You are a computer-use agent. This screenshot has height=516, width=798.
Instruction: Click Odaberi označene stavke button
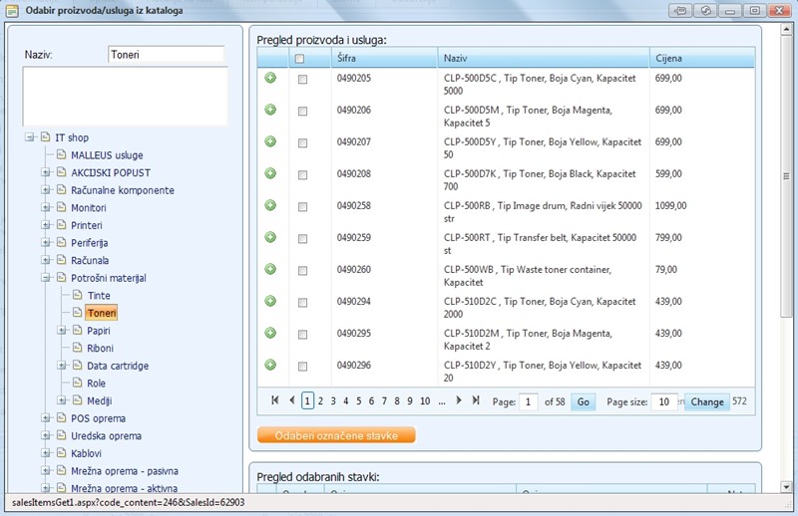(x=336, y=435)
